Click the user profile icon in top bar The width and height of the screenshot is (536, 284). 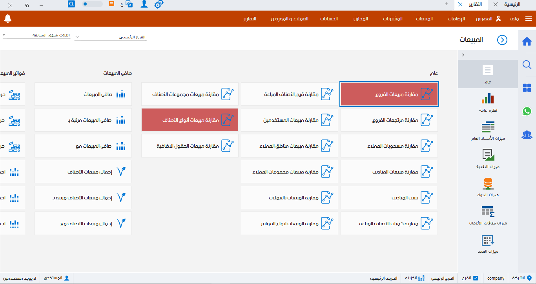(144, 5)
